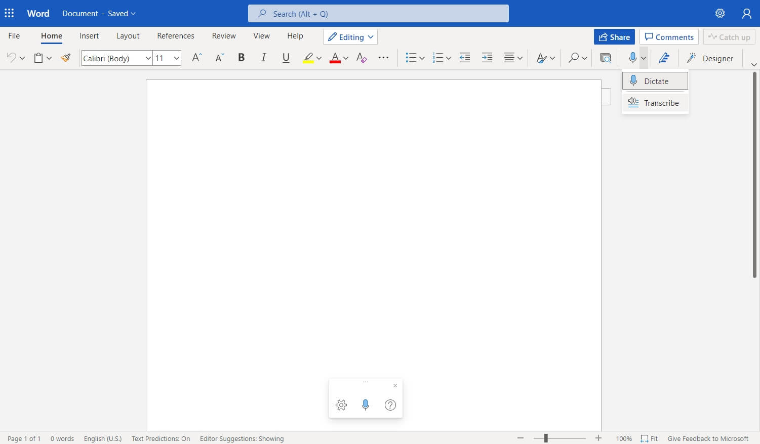Viewport: 760px width, 444px height.
Task: Switch to the Insert tab
Action: [89, 36]
